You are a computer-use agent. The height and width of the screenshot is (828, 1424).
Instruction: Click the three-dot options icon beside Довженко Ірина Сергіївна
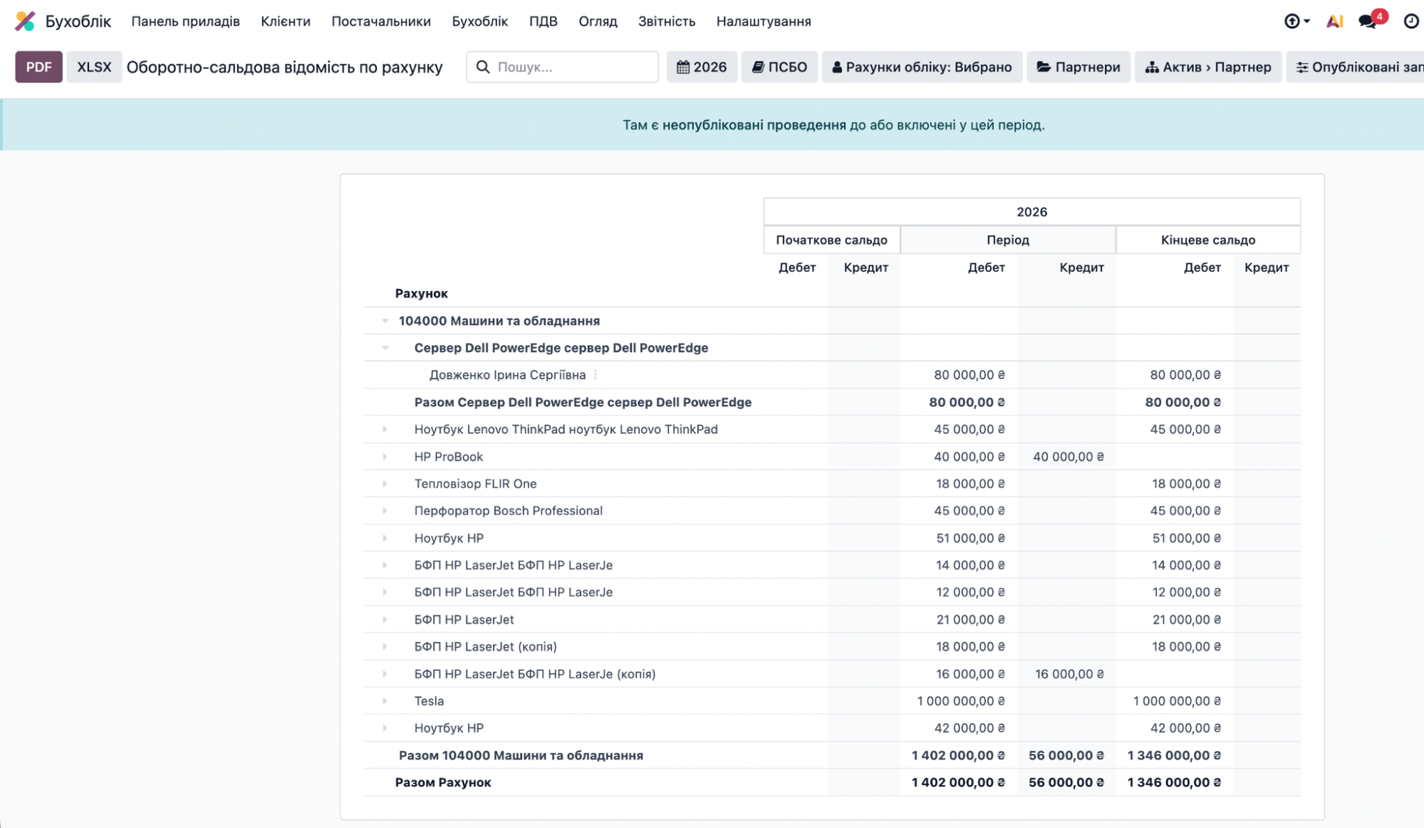pos(596,375)
